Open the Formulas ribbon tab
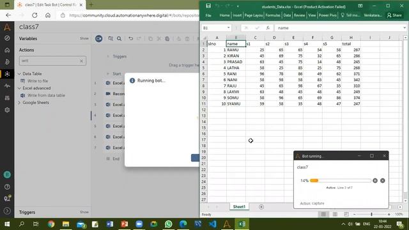409x230 pixels. click(x=273, y=15)
